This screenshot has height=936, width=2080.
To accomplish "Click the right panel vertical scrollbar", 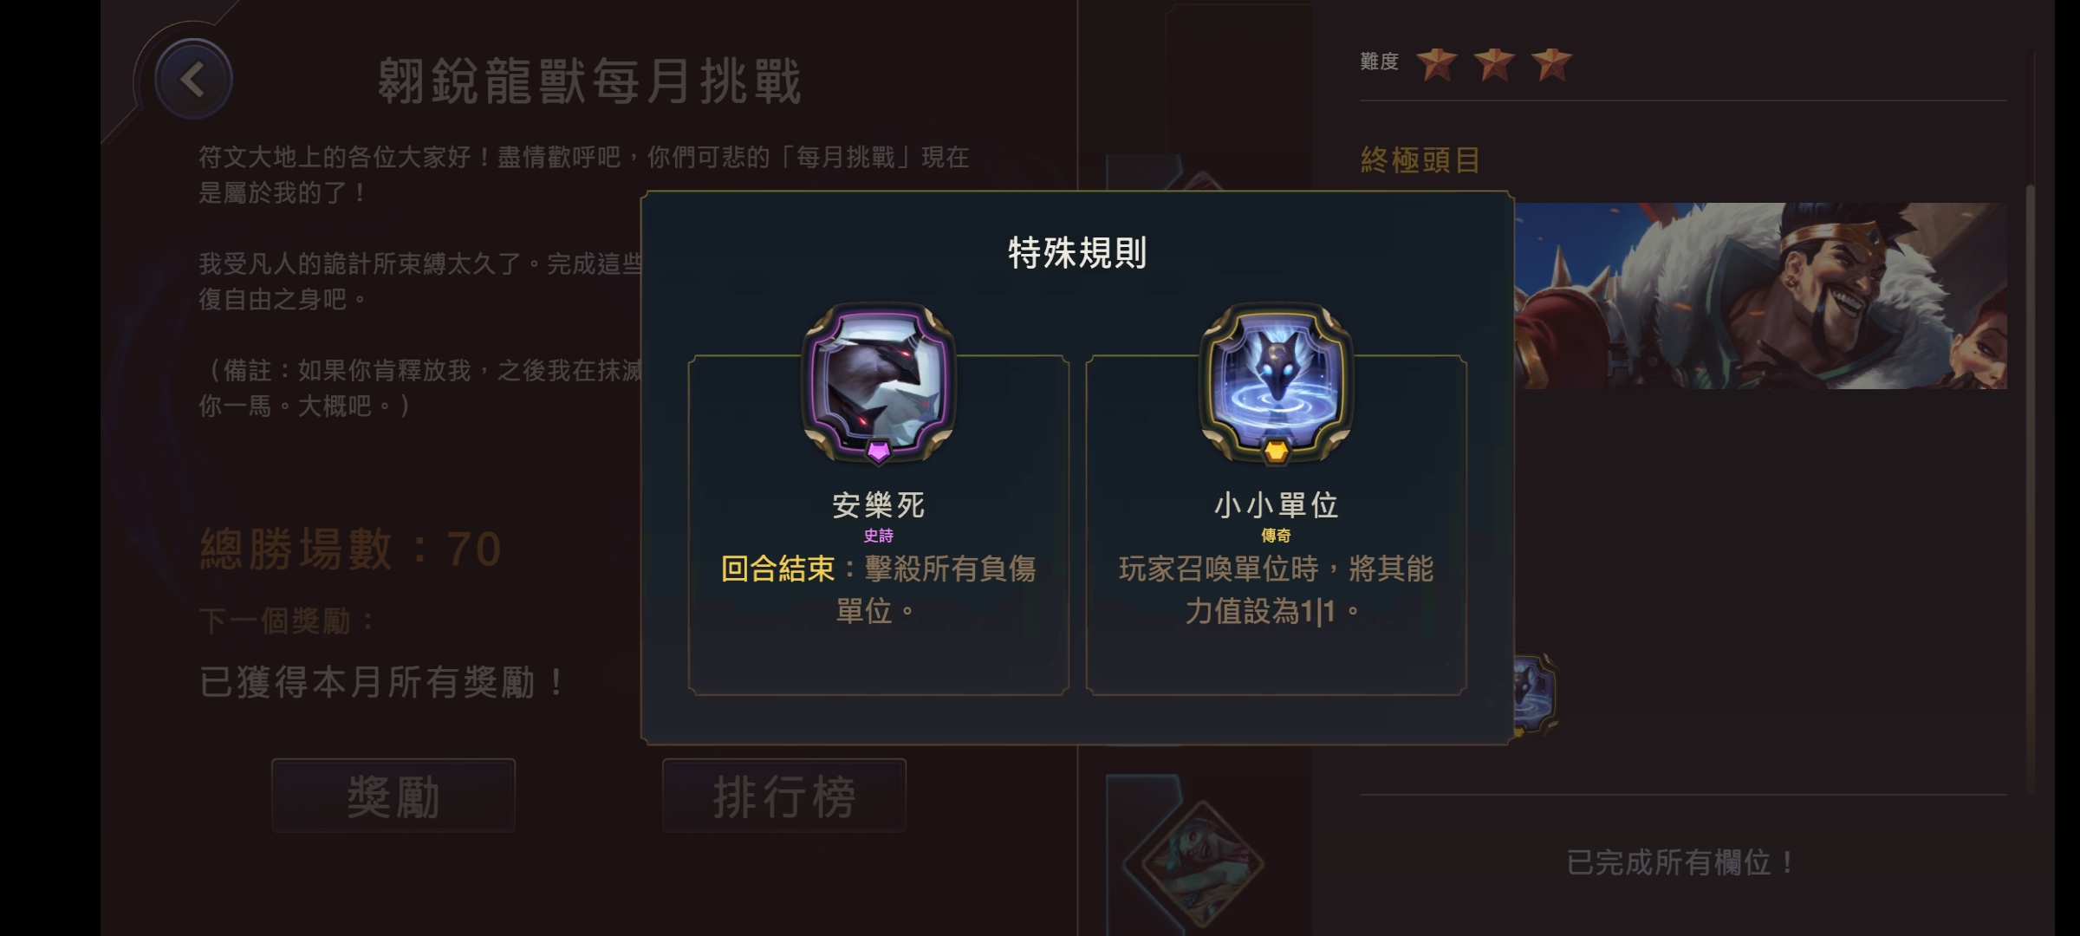I will pos(2029,489).
